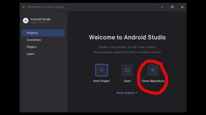Click the Clone Repository text label
Viewport: 206px width, 115px height.
(x=153, y=81)
